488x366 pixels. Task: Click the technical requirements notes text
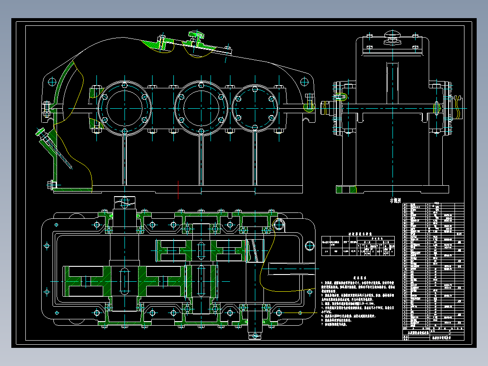click(x=358, y=302)
